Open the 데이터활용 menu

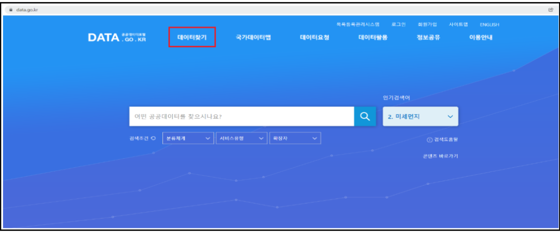[x=373, y=37]
